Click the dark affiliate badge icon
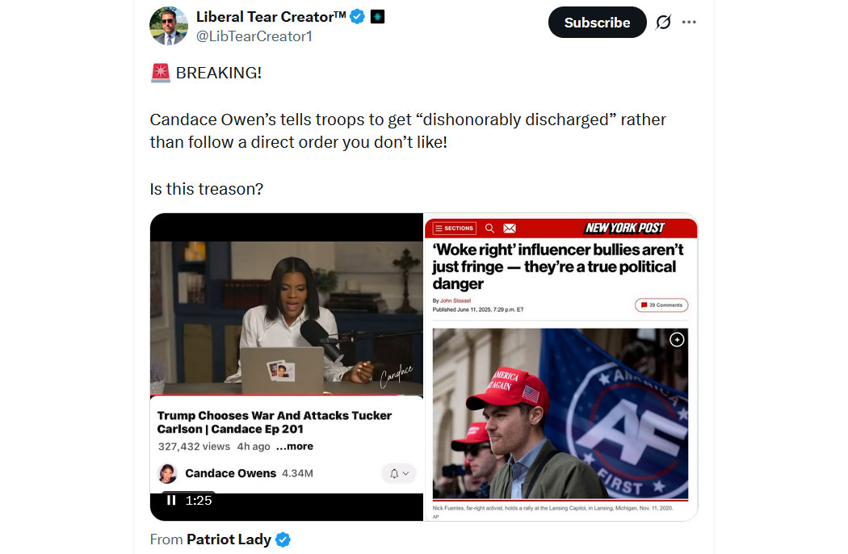This screenshot has height=554, width=848. pyautogui.click(x=377, y=17)
